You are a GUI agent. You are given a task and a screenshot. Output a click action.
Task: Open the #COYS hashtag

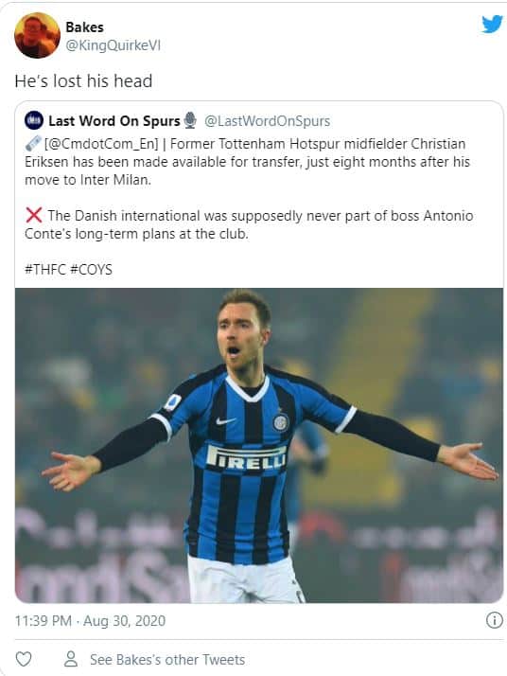pyautogui.click(x=91, y=270)
